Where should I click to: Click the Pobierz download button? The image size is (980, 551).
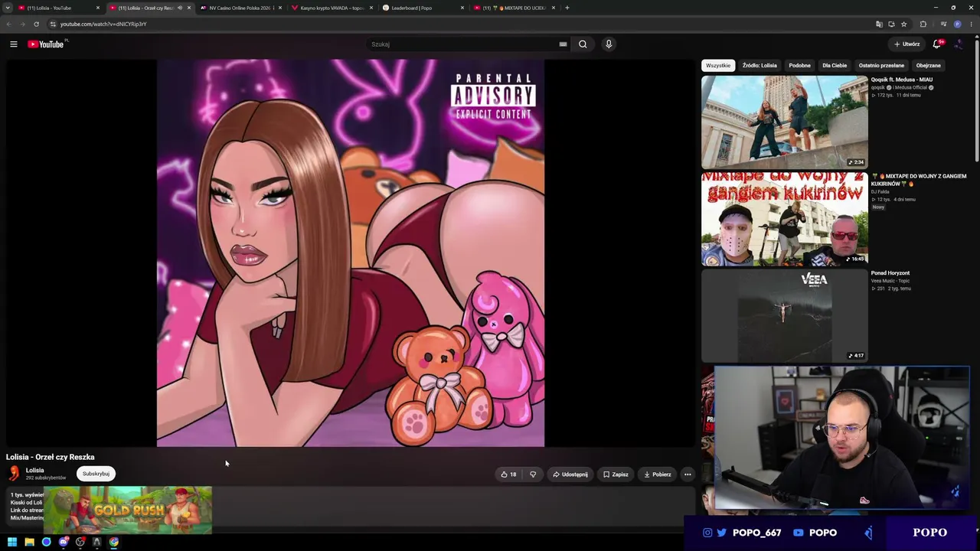(658, 474)
